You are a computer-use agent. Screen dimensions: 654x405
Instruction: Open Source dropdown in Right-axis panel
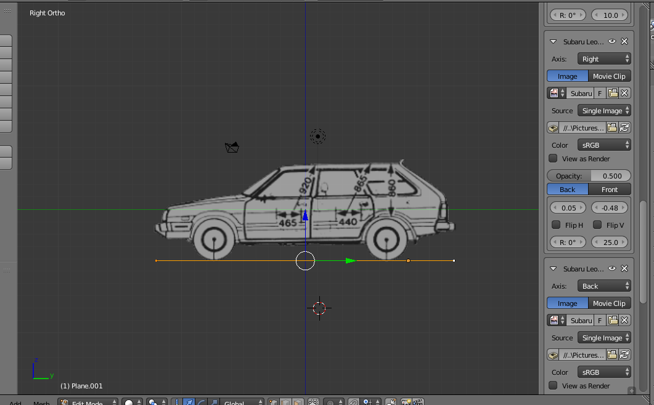click(604, 110)
